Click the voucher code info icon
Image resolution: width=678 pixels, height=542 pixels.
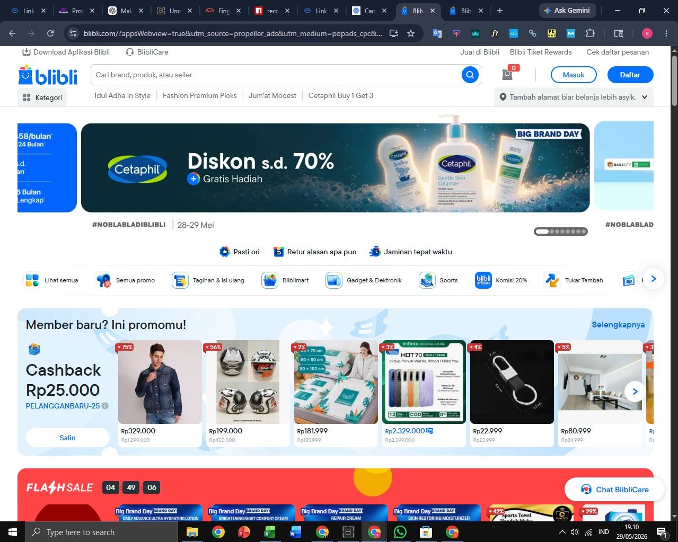click(105, 406)
